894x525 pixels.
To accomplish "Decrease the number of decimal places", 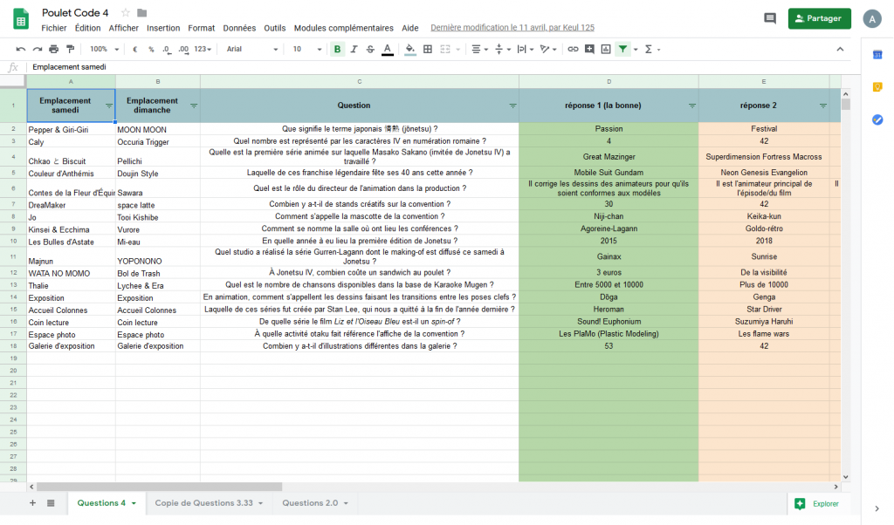I will click(167, 50).
